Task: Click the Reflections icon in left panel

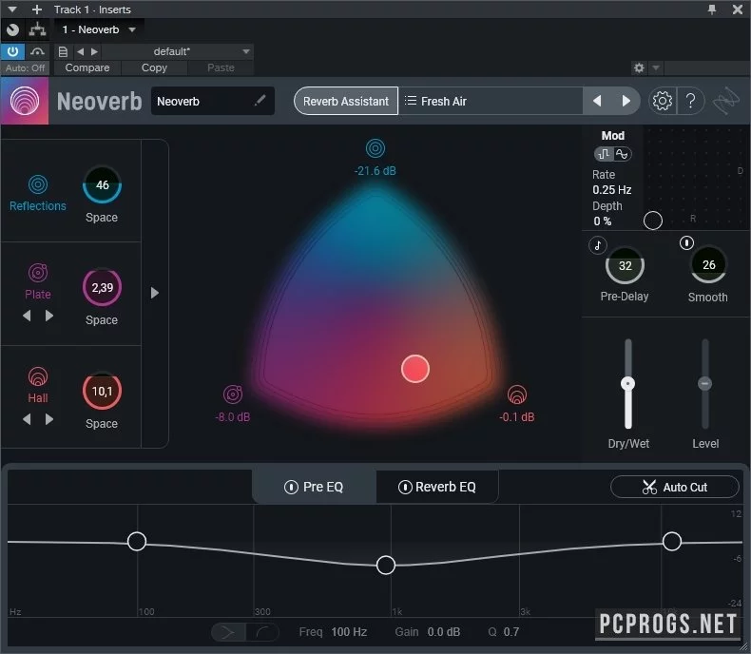Action: (38, 184)
